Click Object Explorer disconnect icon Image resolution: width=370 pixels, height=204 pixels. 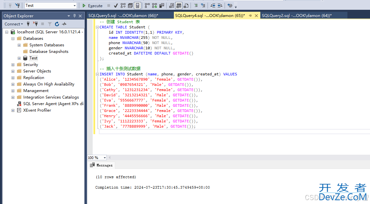coord(35,24)
